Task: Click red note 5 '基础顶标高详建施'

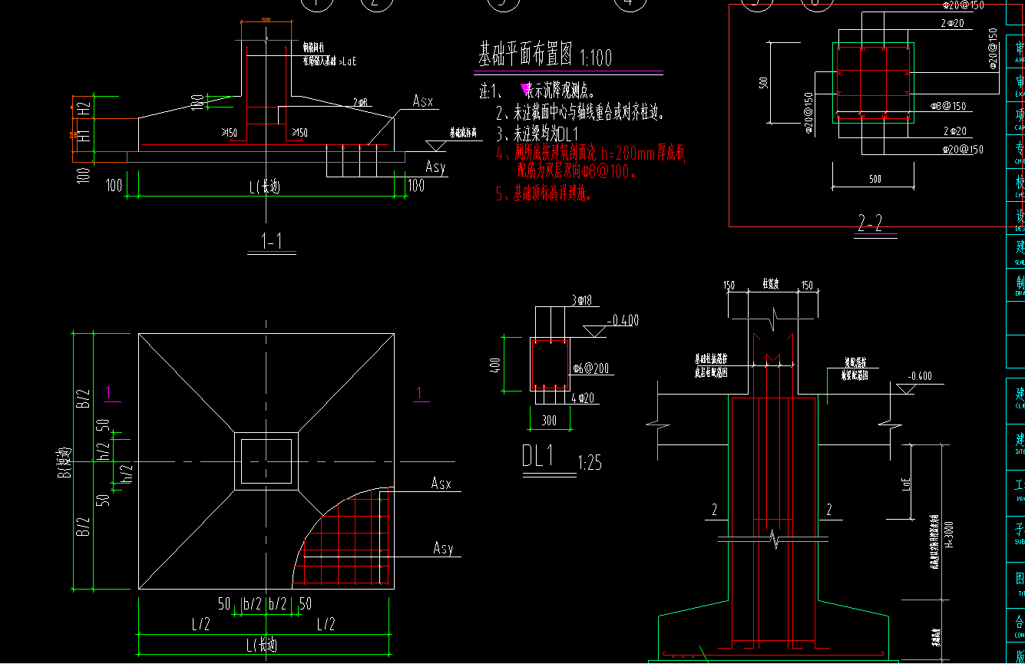Action: tap(544, 194)
